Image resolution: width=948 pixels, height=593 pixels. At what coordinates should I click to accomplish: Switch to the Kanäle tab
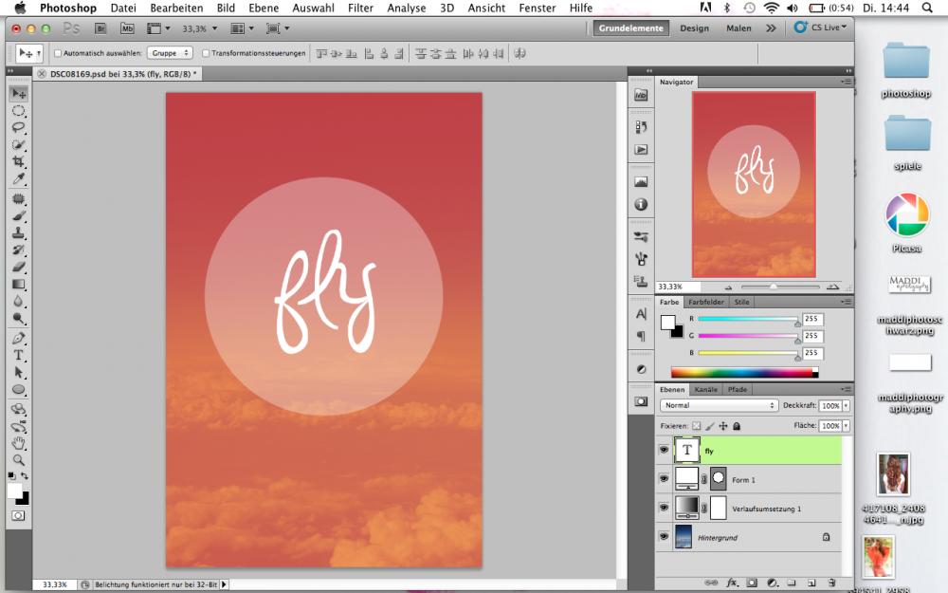[x=705, y=389]
